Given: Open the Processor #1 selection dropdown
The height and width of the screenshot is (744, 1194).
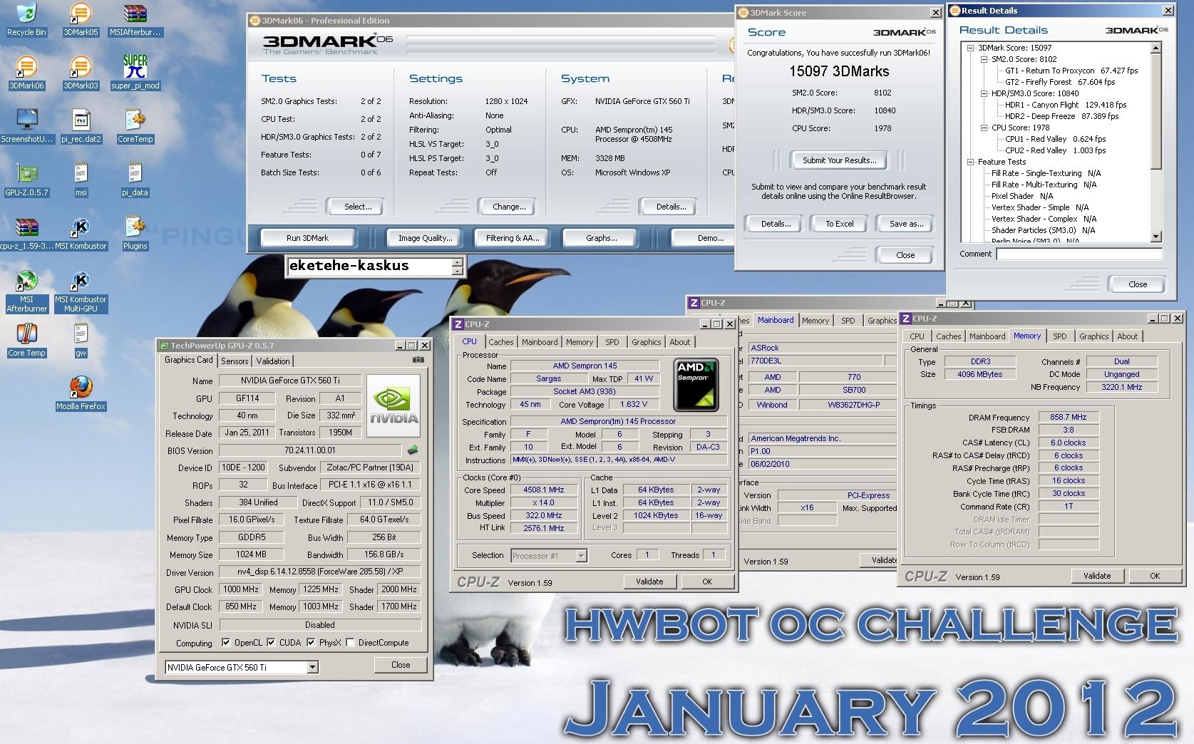Looking at the screenshot, I should [581, 555].
